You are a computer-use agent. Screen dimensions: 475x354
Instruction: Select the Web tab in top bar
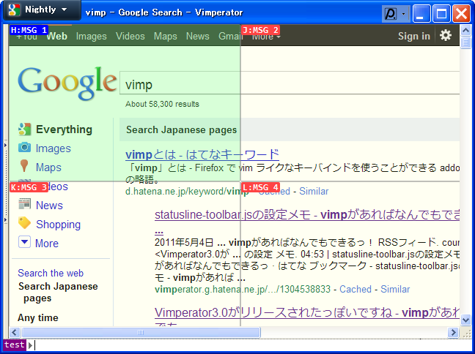click(57, 37)
